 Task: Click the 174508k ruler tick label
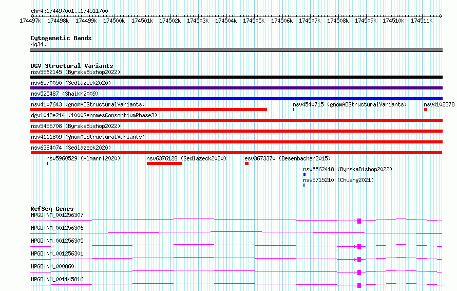click(x=338, y=21)
